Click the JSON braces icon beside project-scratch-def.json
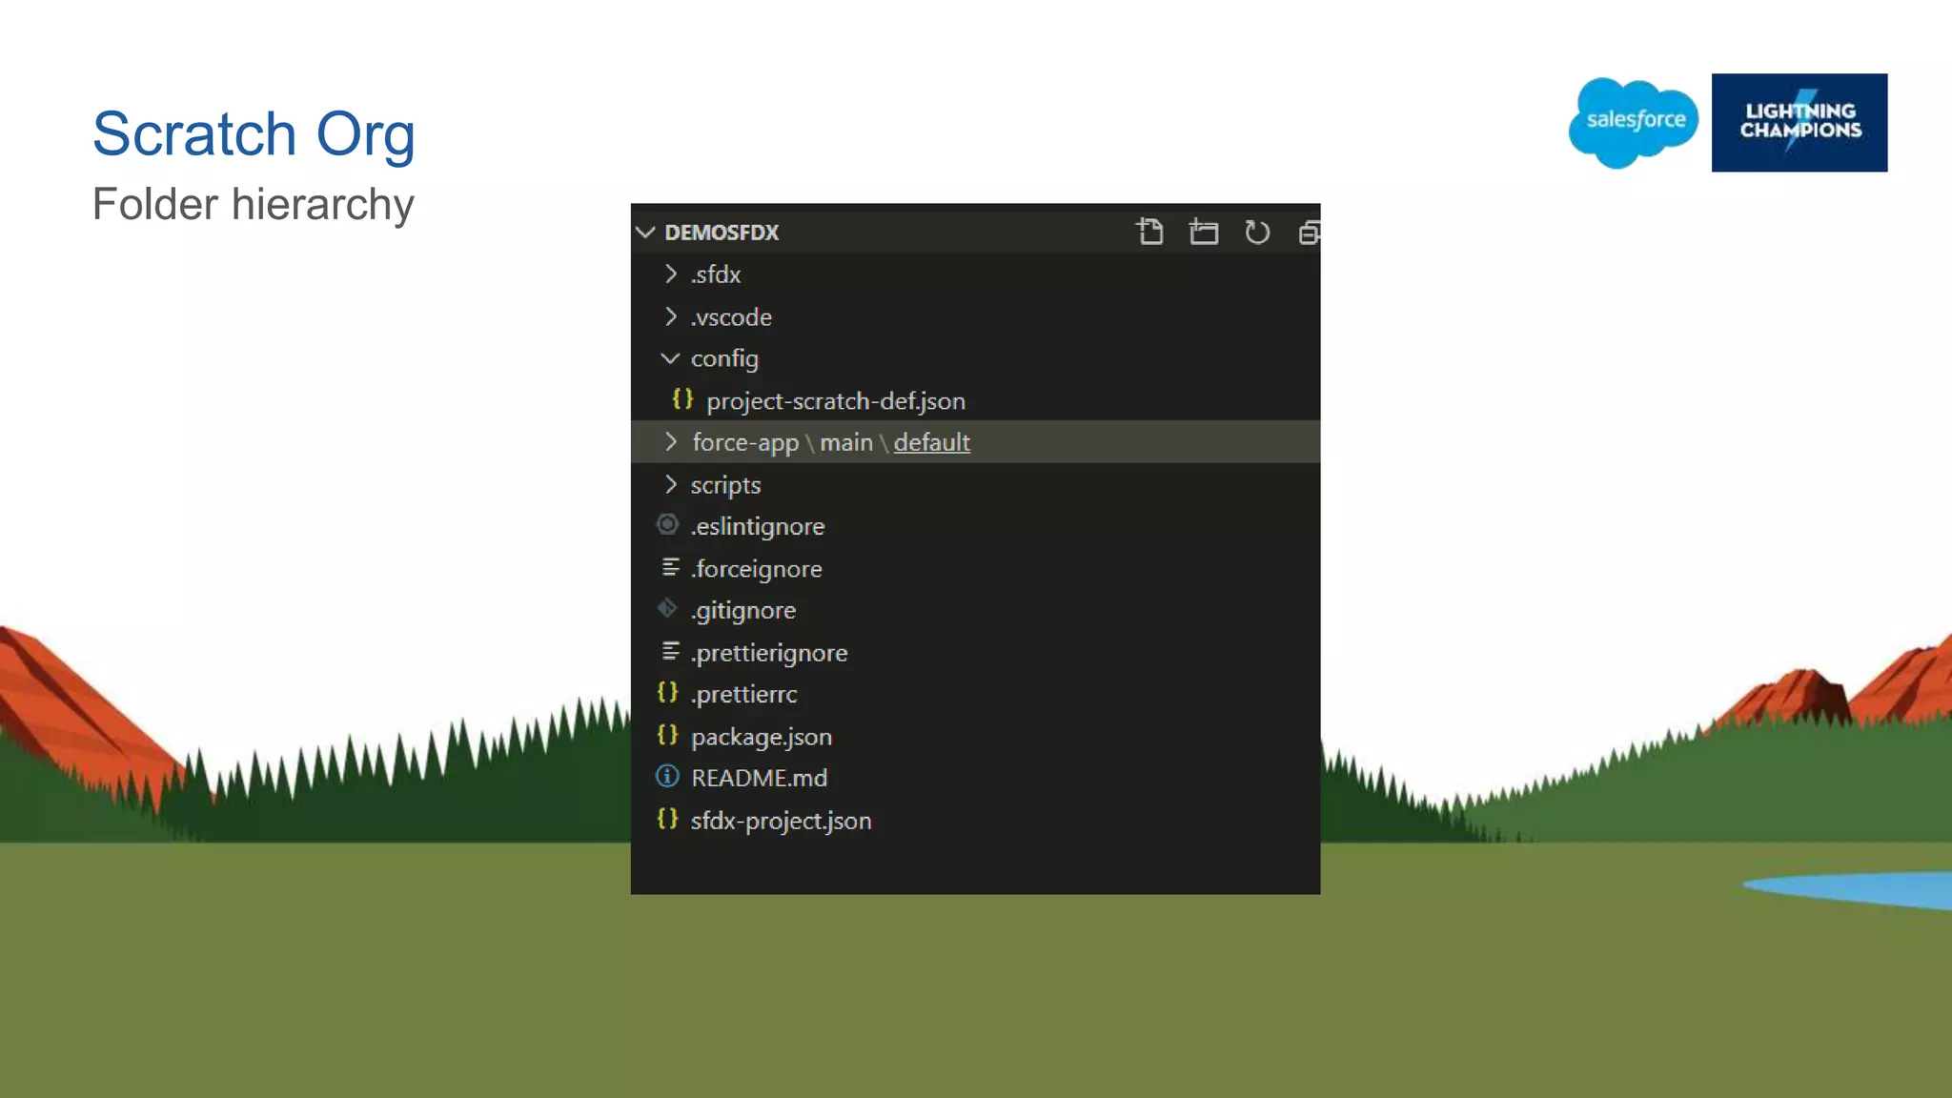Image resolution: width=1952 pixels, height=1098 pixels. pos(682,399)
